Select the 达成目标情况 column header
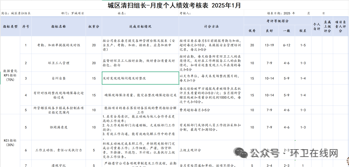Image resolution: width=349 pixels, height=167 pixels. pyautogui.click(x=140, y=27)
